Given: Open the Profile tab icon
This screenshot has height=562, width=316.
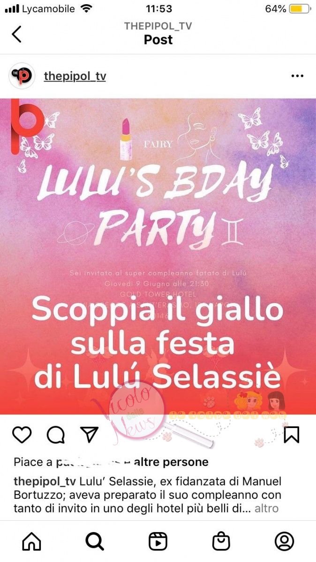Looking at the screenshot, I should point(284,541).
